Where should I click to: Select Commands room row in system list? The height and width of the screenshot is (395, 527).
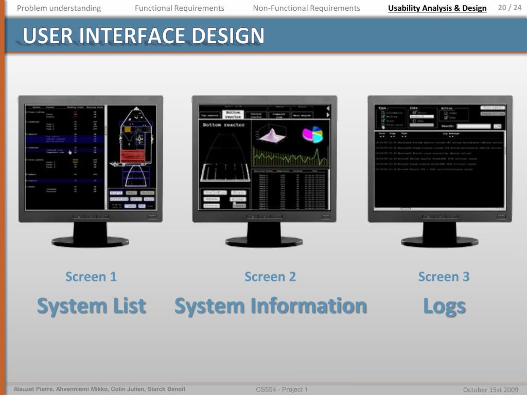(65, 150)
